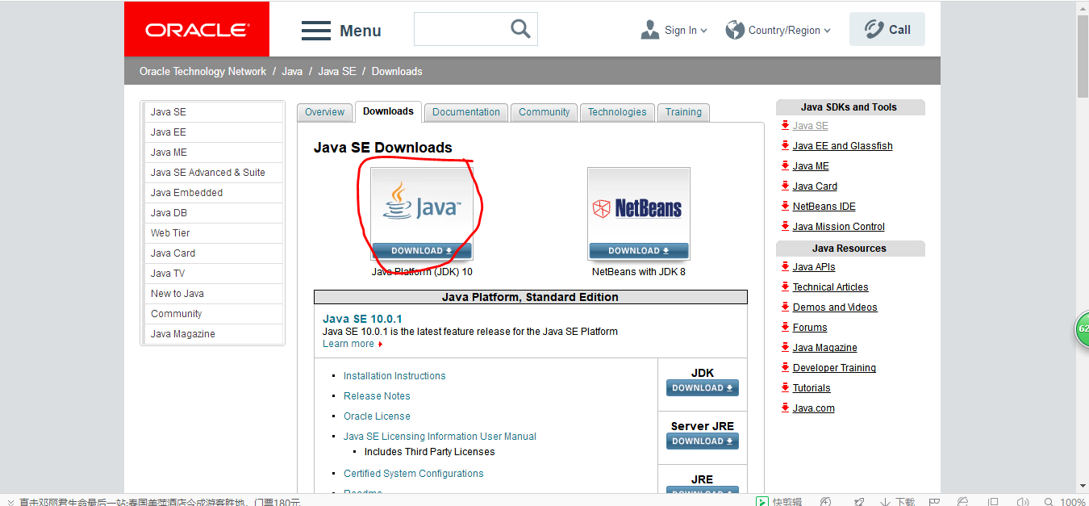Click the red arrow beside NetBeans IDE
The image size is (1089, 506).
[x=785, y=206]
